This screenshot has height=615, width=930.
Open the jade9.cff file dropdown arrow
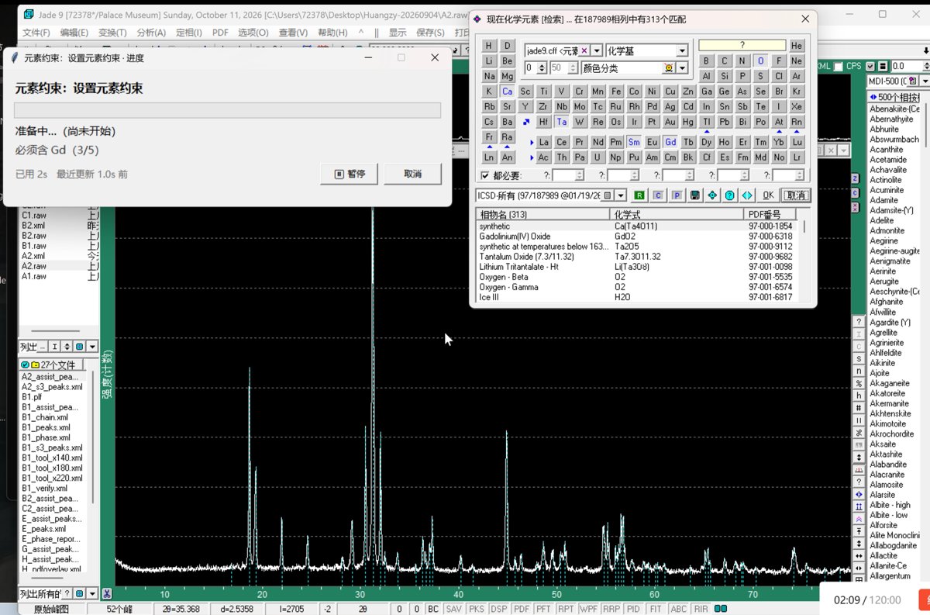pos(597,51)
